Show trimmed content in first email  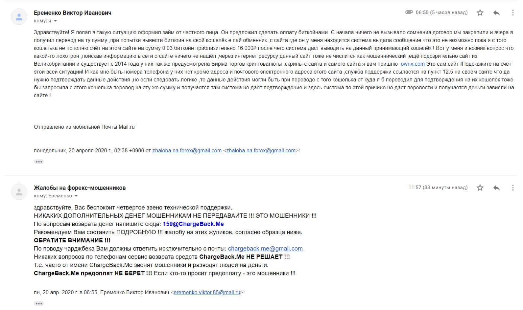[39, 162]
